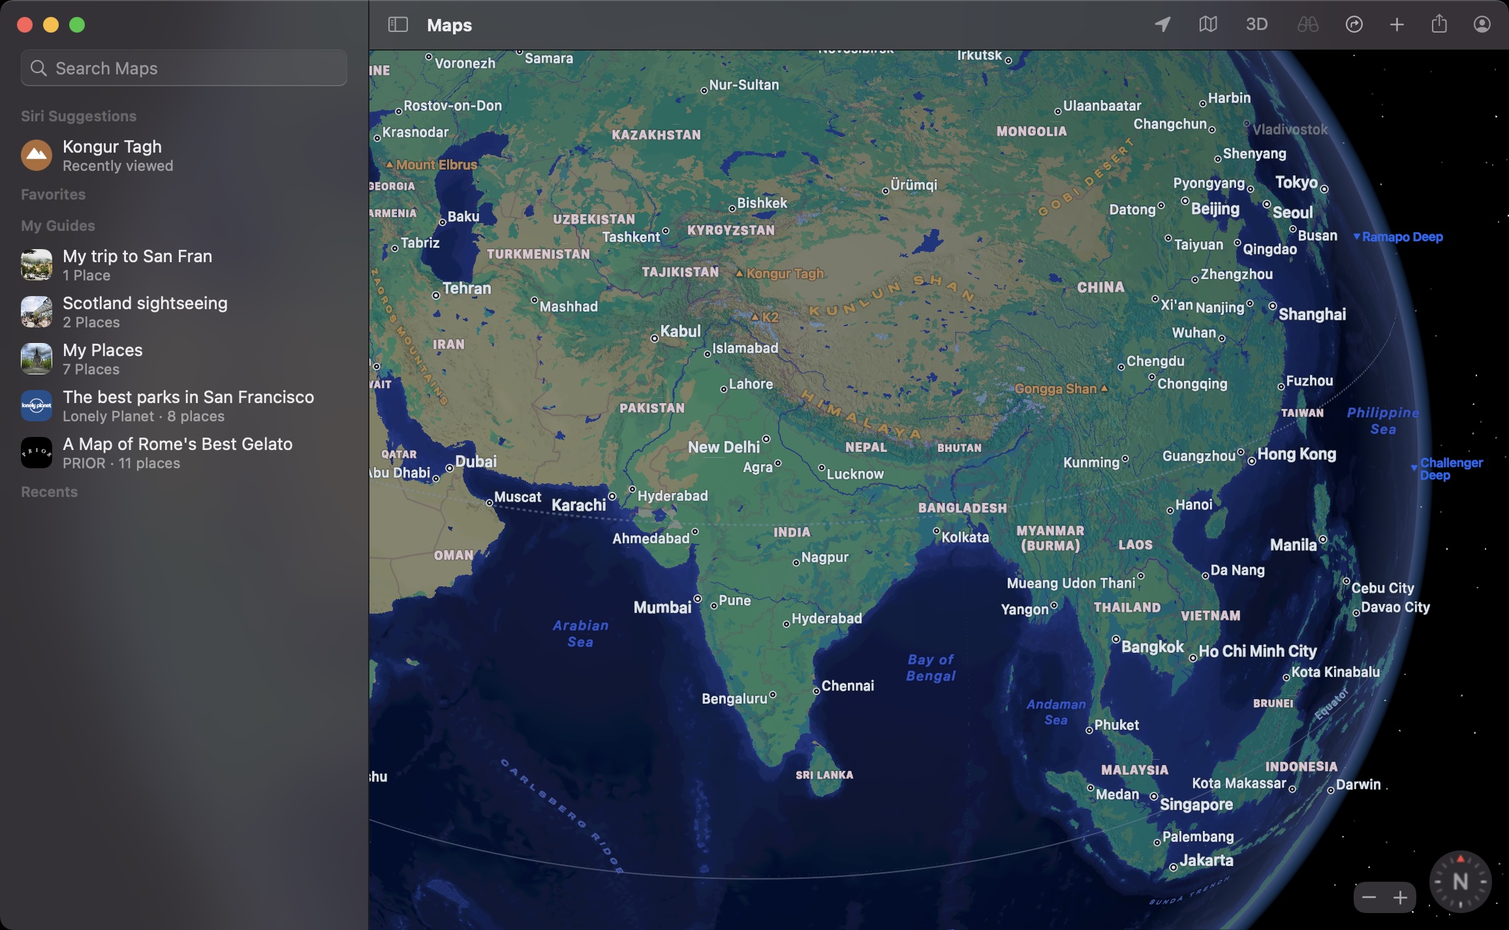Click zoom in button on map
This screenshot has width=1509, height=930.
click(x=1400, y=897)
